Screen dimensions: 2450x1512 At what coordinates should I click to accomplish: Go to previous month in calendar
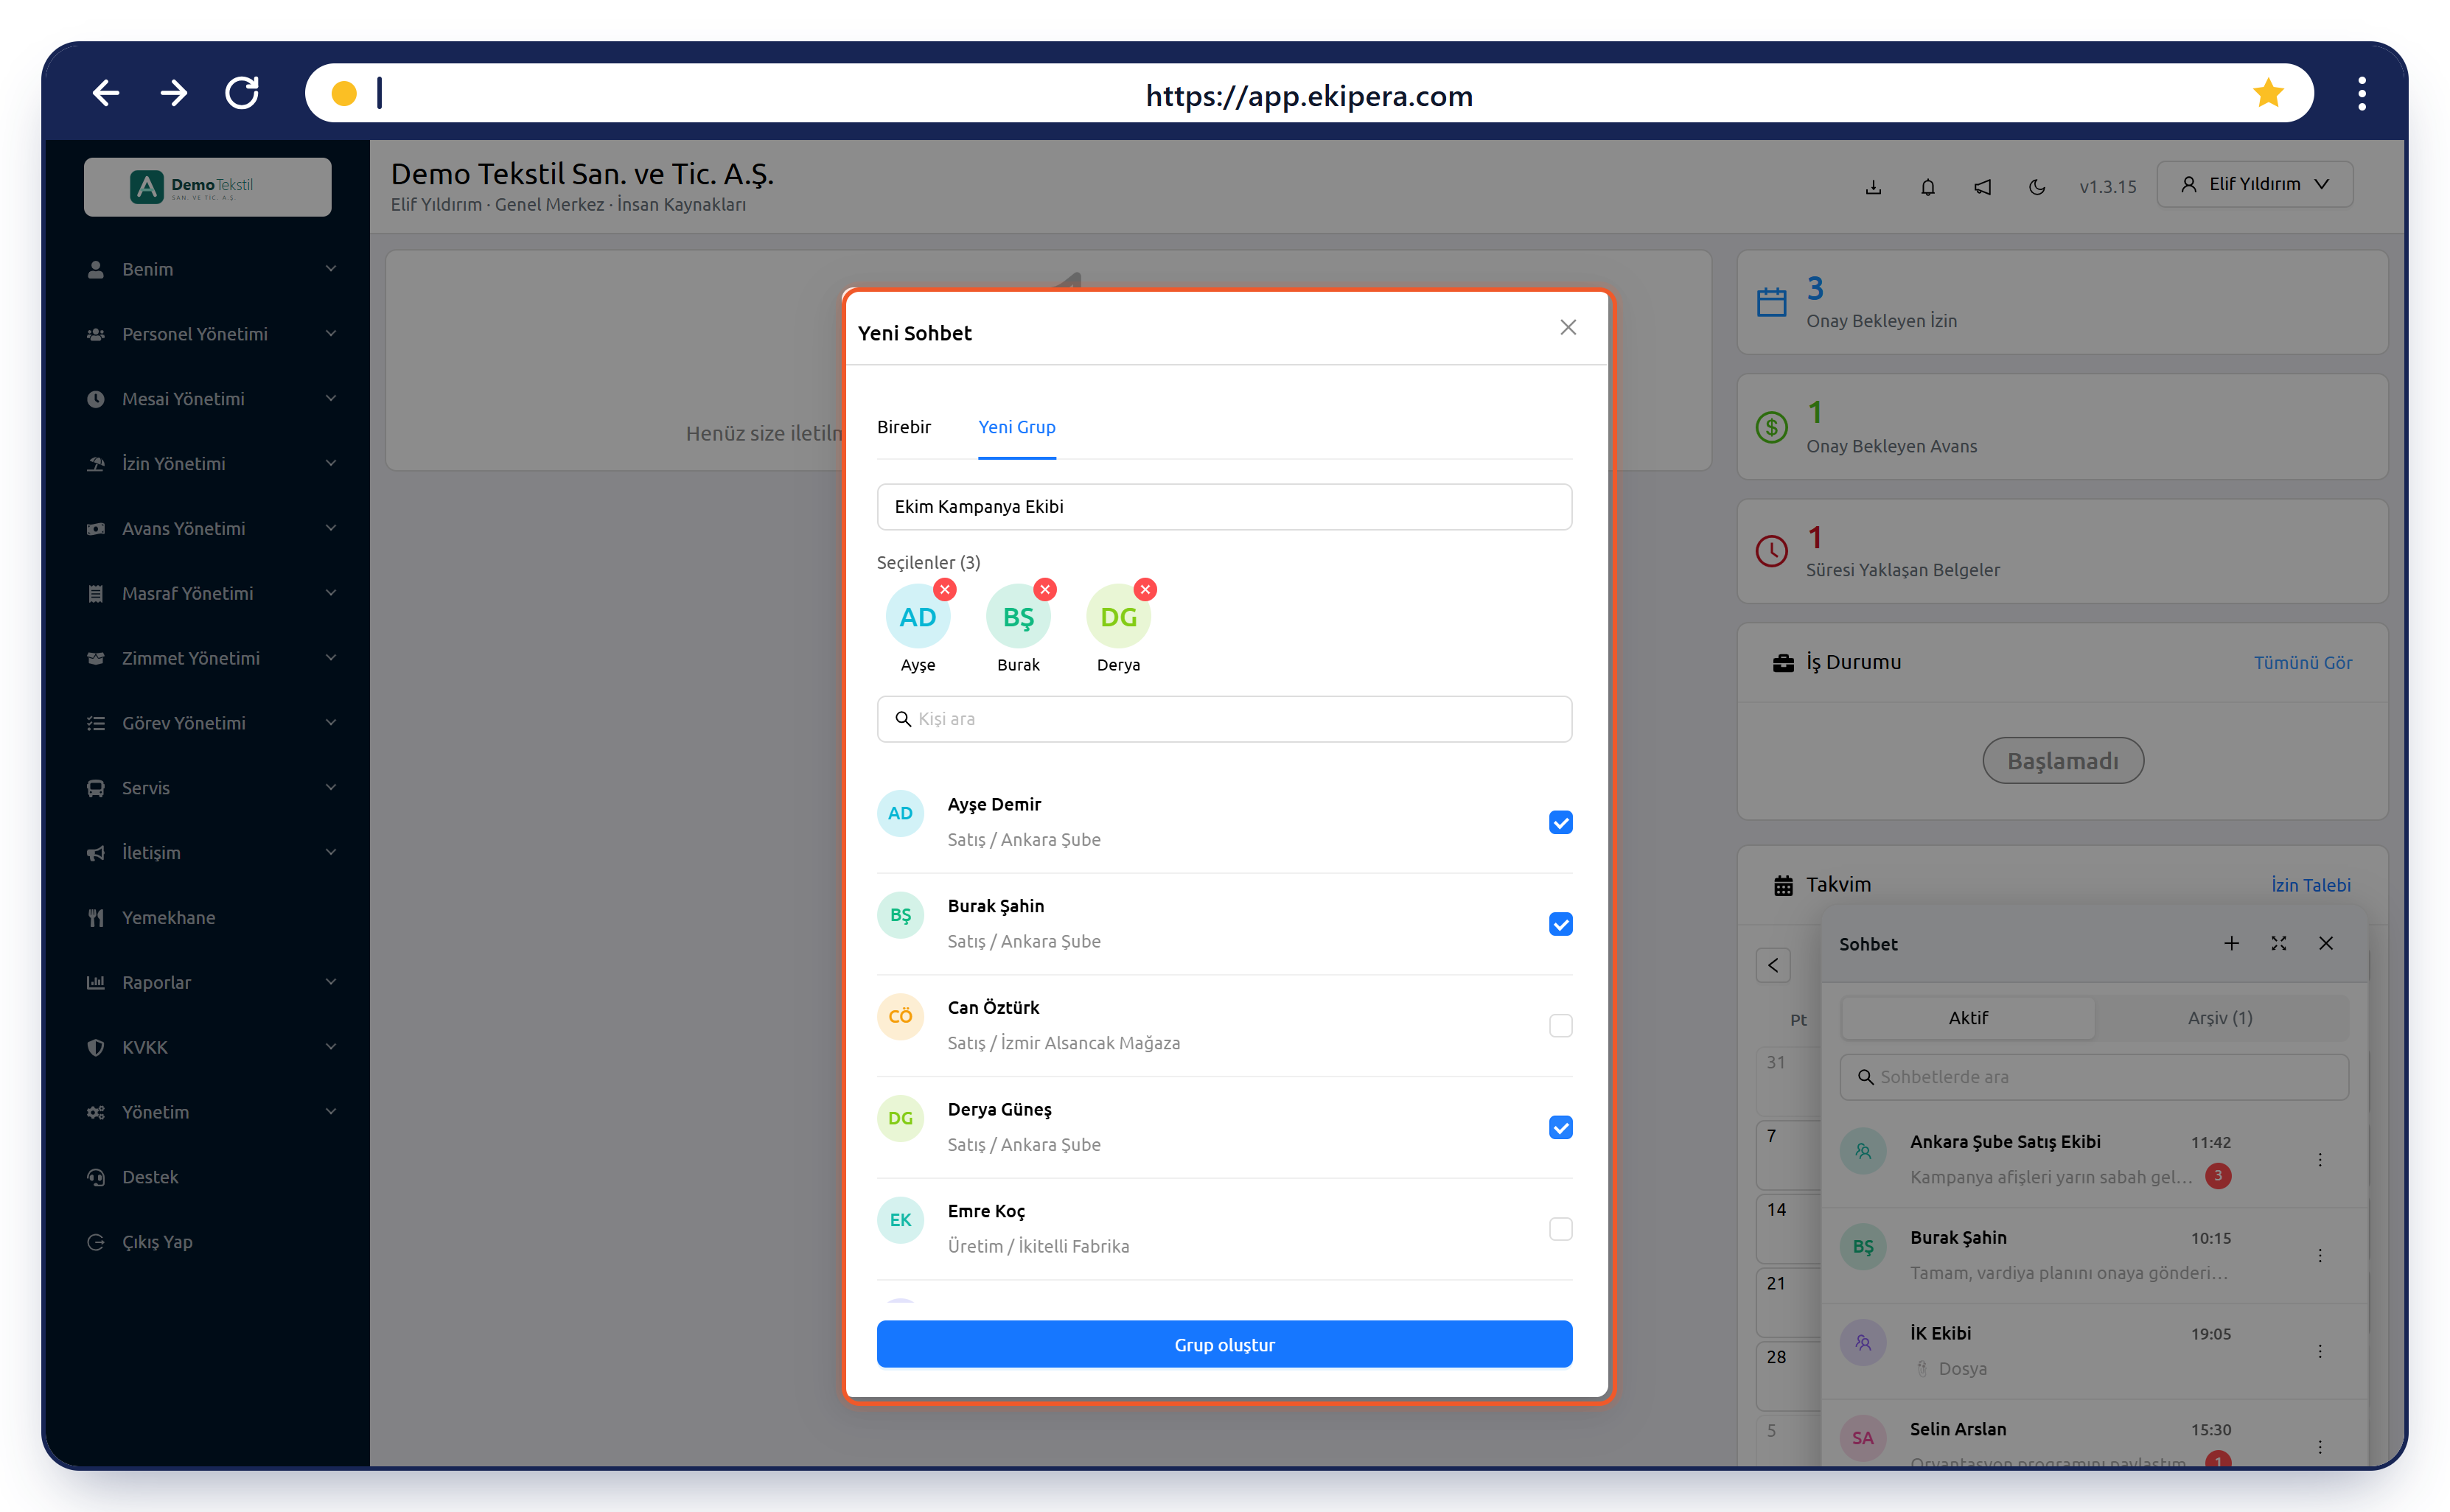pos(1772,965)
